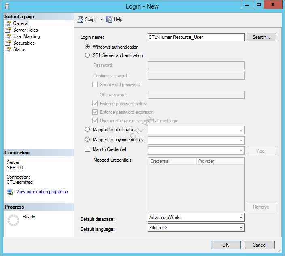Click the SER100 server name
This screenshot has height=256, width=285.
pos(15,168)
